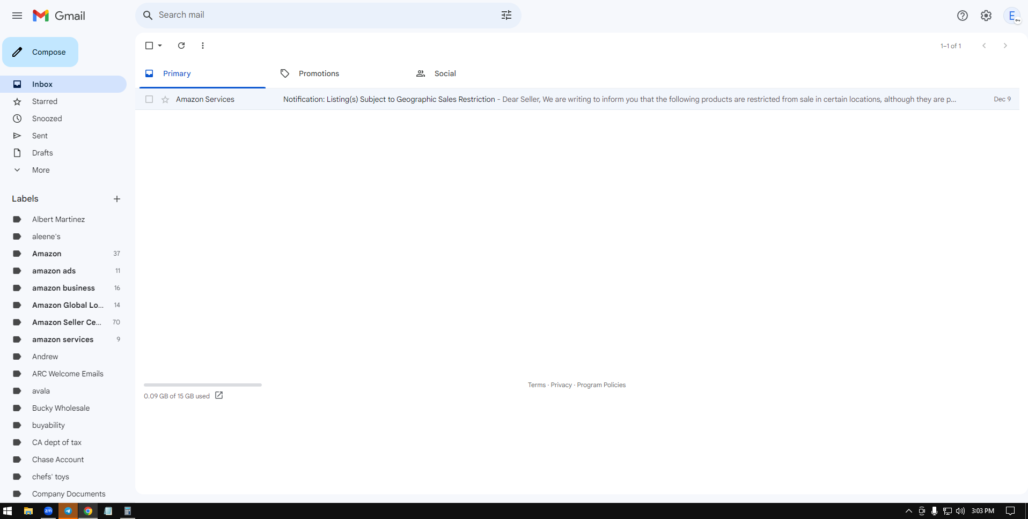Open the Amazon Global Lo... label

coord(63,305)
